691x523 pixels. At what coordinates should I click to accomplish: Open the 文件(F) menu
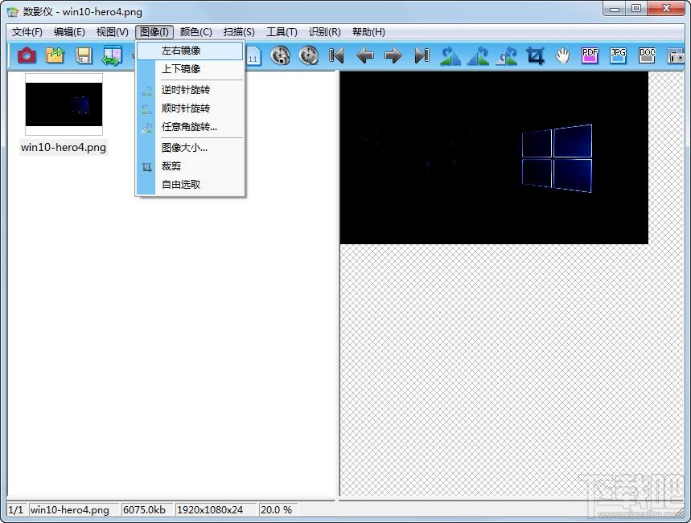27,32
